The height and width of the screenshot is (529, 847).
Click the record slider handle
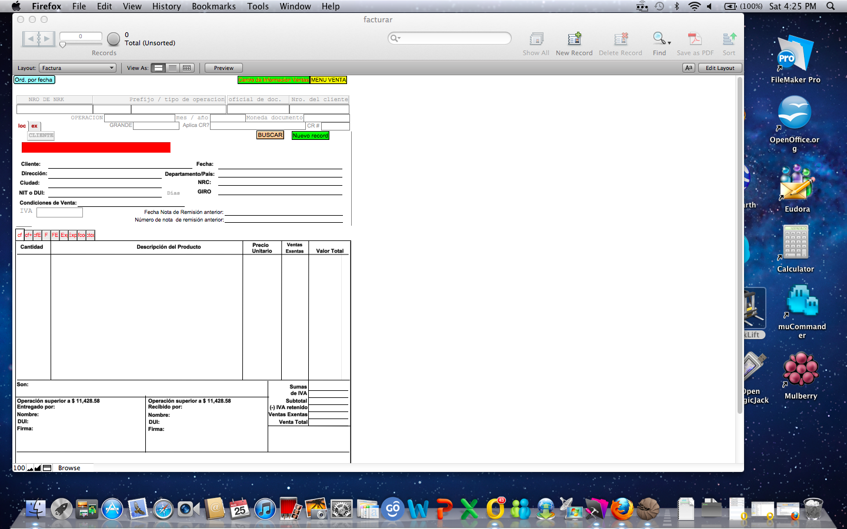point(63,45)
